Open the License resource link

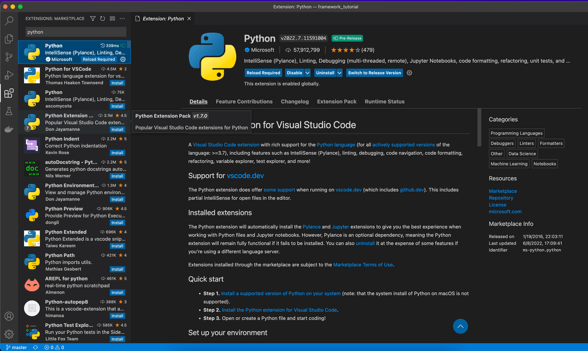point(498,205)
